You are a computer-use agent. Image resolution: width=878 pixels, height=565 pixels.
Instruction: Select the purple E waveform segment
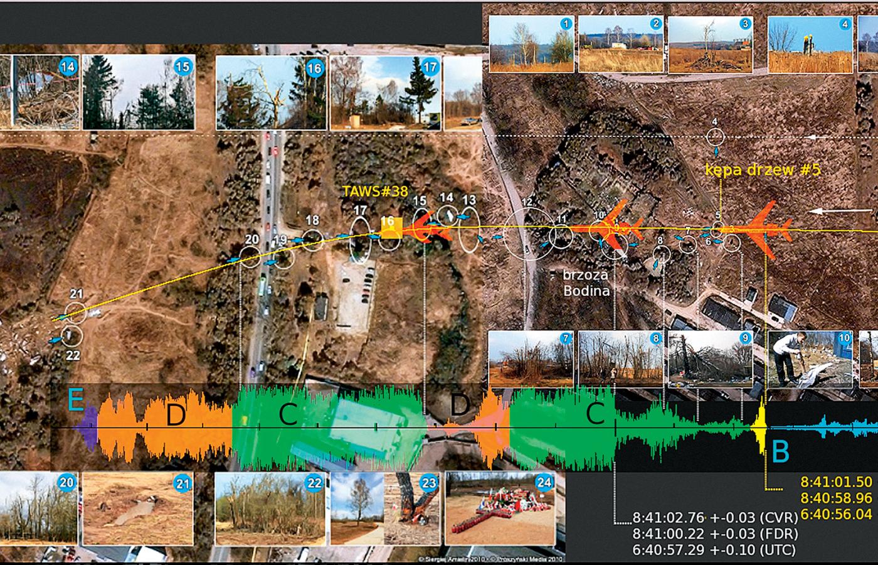(x=86, y=428)
